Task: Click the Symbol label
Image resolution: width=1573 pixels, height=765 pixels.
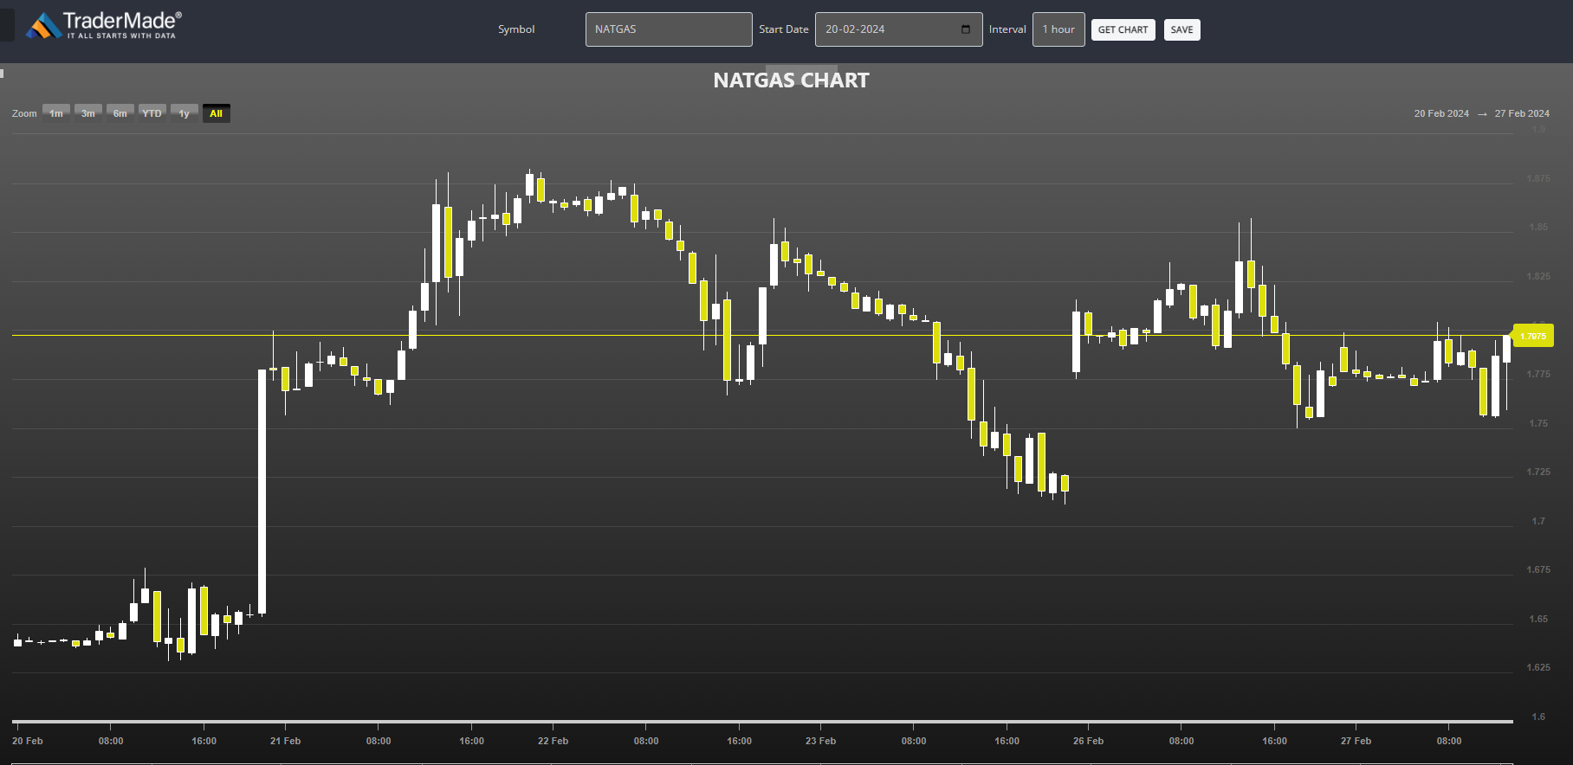Action: (516, 29)
